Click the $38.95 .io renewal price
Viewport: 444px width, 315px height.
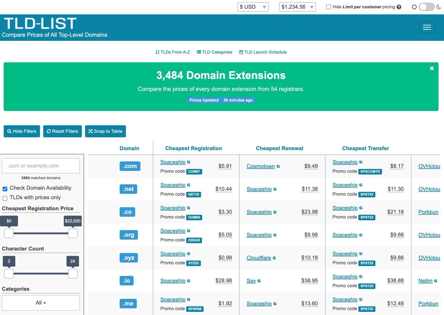click(310, 281)
